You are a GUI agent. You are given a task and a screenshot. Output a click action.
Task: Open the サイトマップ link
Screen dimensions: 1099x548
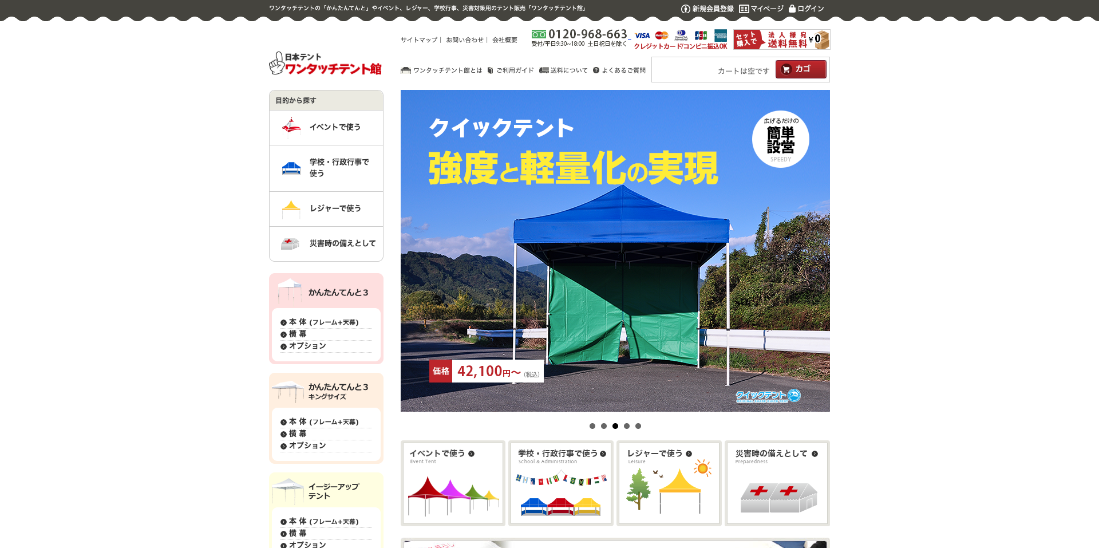(x=419, y=40)
